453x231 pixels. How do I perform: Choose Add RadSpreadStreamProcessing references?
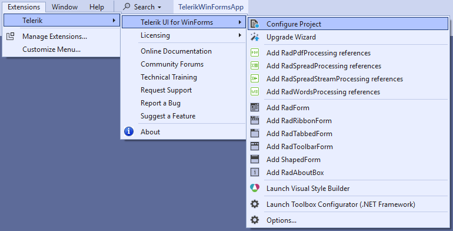click(348, 79)
